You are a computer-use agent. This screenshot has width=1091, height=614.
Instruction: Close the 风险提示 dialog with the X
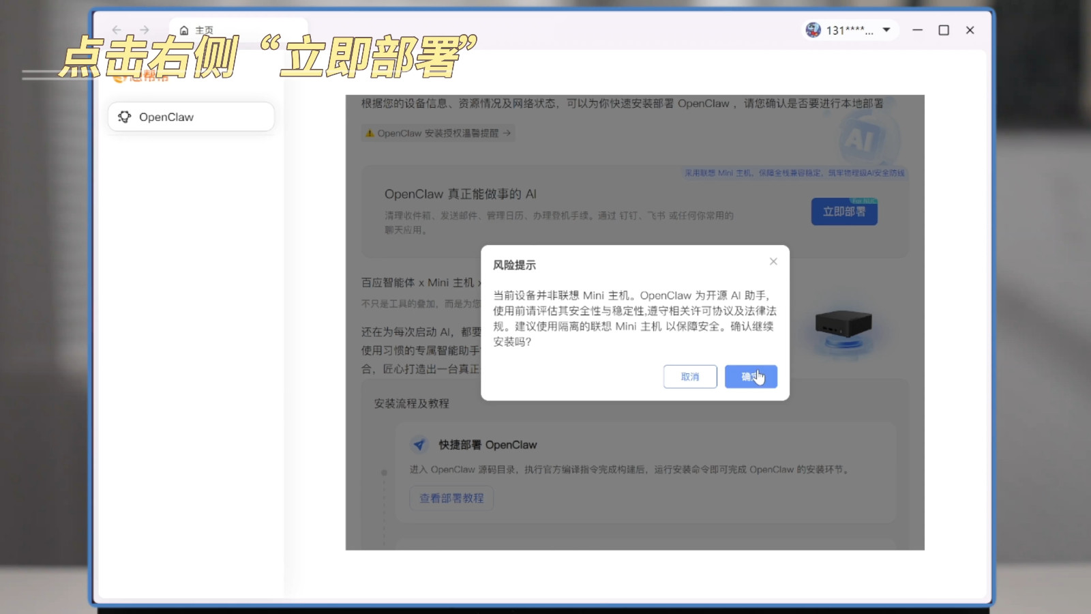tap(773, 261)
